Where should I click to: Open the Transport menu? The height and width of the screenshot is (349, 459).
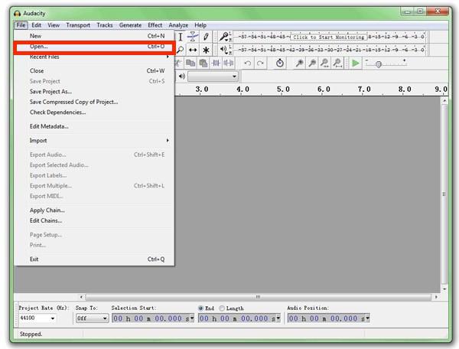pos(78,25)
